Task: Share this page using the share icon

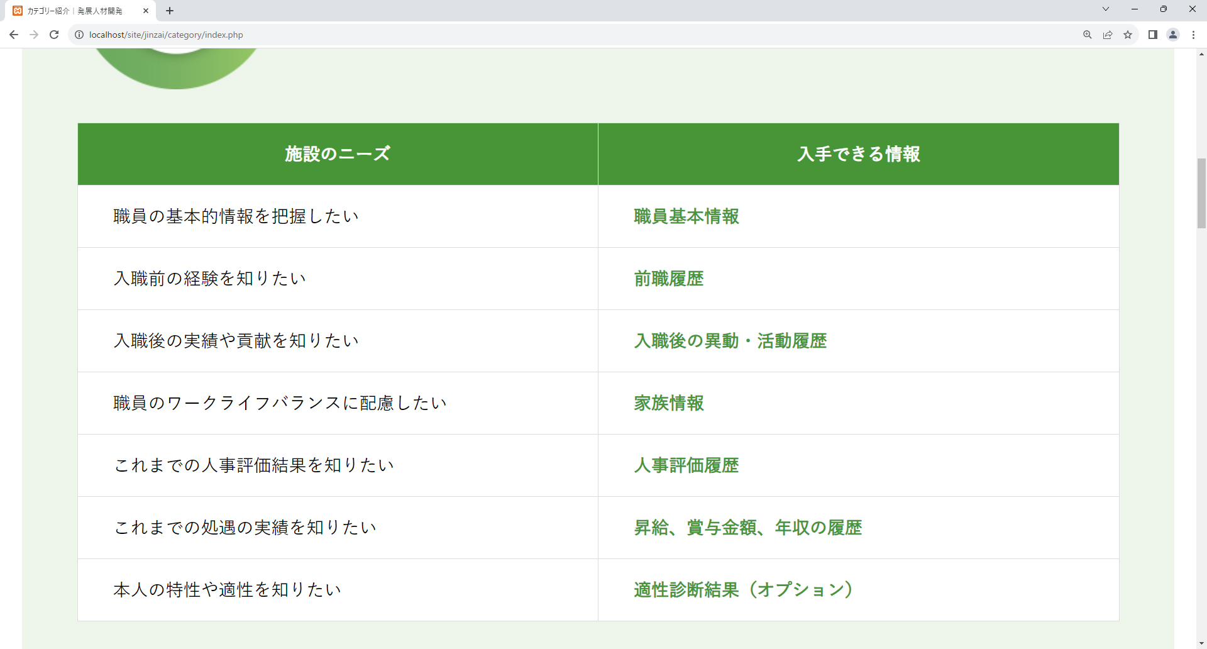Action: click(1108, 35)
